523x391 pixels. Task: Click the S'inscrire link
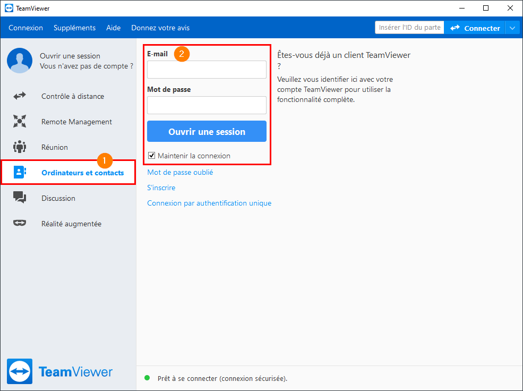(161, 188)
